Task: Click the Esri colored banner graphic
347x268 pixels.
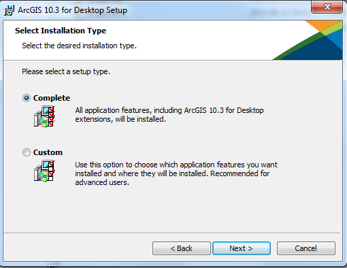Action: 308,40
